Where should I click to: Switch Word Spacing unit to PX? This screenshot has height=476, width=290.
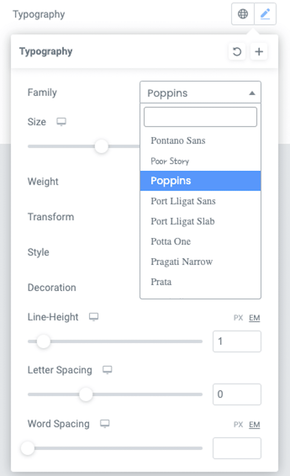[x=238, y=425]
